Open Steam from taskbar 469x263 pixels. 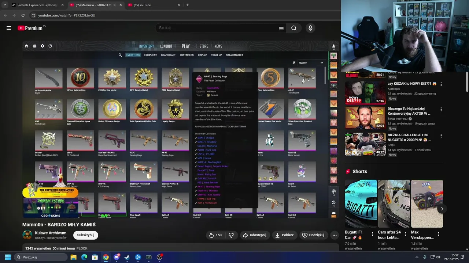point(127,257)
